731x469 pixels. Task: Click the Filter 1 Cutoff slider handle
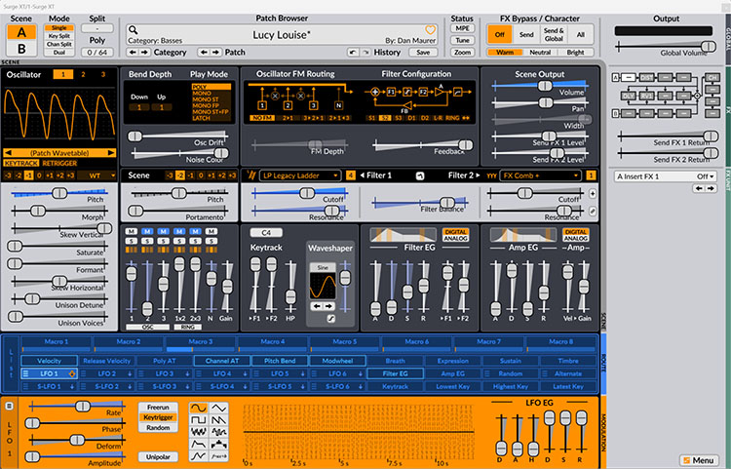coord(306,192)
